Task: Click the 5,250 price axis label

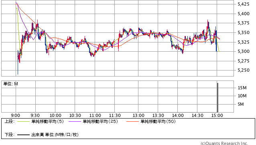Action: pyautogui.click(x=244, y=70)
